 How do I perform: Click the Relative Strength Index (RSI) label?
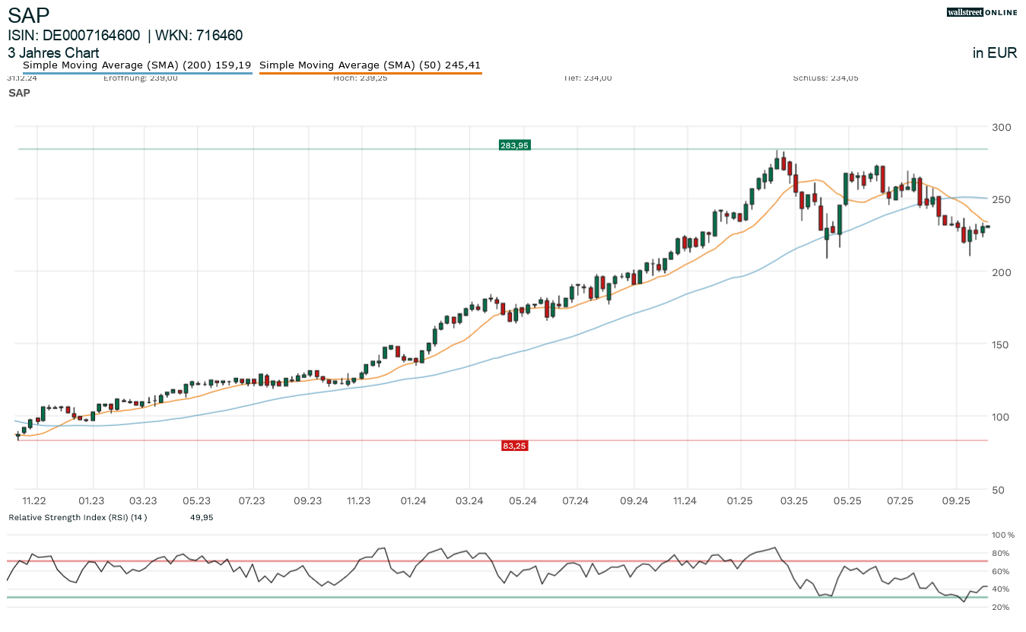click(x=77, y=517)
